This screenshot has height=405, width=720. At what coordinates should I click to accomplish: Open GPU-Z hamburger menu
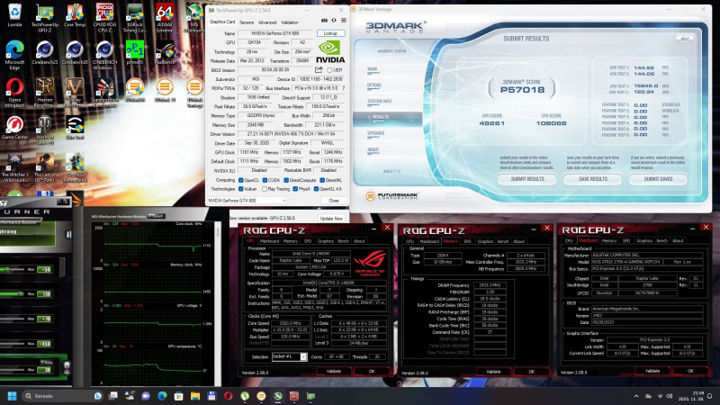click(344, 21)
